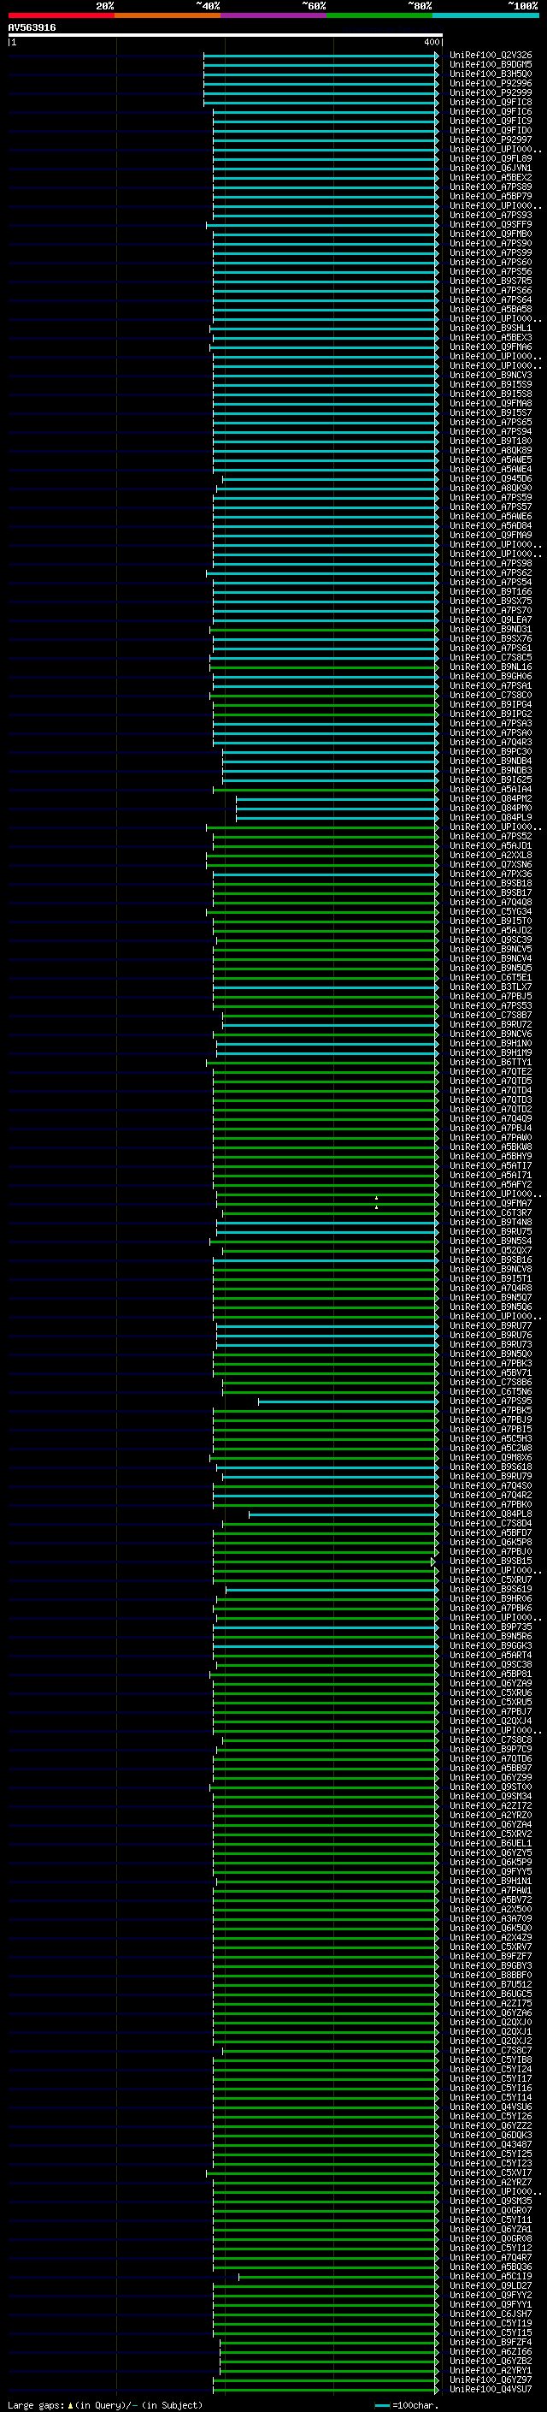This screenshot has width=547, height=2412.
Task: Pick the UniRef100_B9GH06 hit name
Action: click(x=491, y=676)
